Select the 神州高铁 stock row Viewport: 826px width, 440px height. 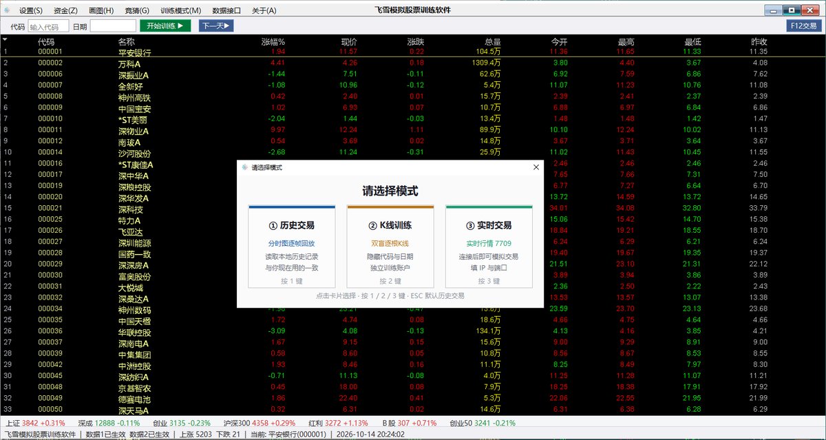[x=413, y=96]
